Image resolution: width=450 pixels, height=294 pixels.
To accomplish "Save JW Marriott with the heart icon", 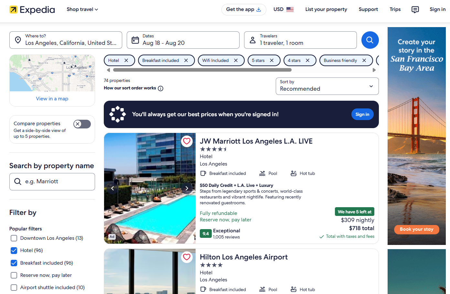I will [187, 141].
